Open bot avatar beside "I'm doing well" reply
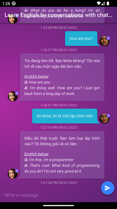Screen dimensions: 117x209 tap(13, 96)
